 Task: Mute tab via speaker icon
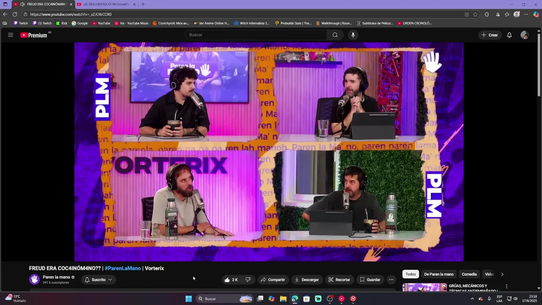pos(22,4)
